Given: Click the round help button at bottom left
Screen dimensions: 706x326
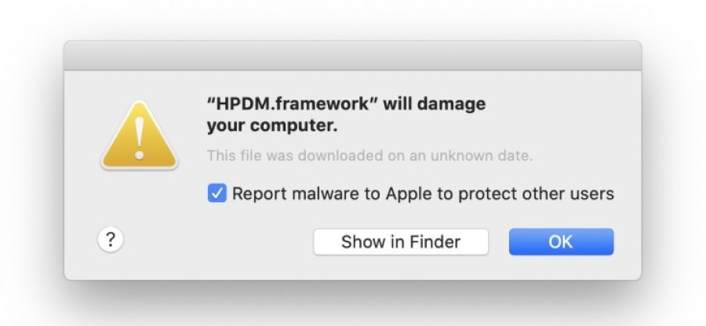Looking at the screenshot, I should 110,240.
